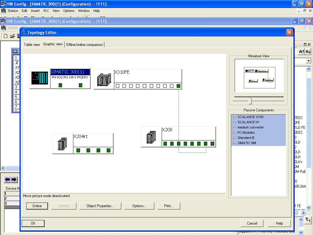Viewport: 313px width, 235px height.
Task: Click the Print... button
Action: coord(169,206)
